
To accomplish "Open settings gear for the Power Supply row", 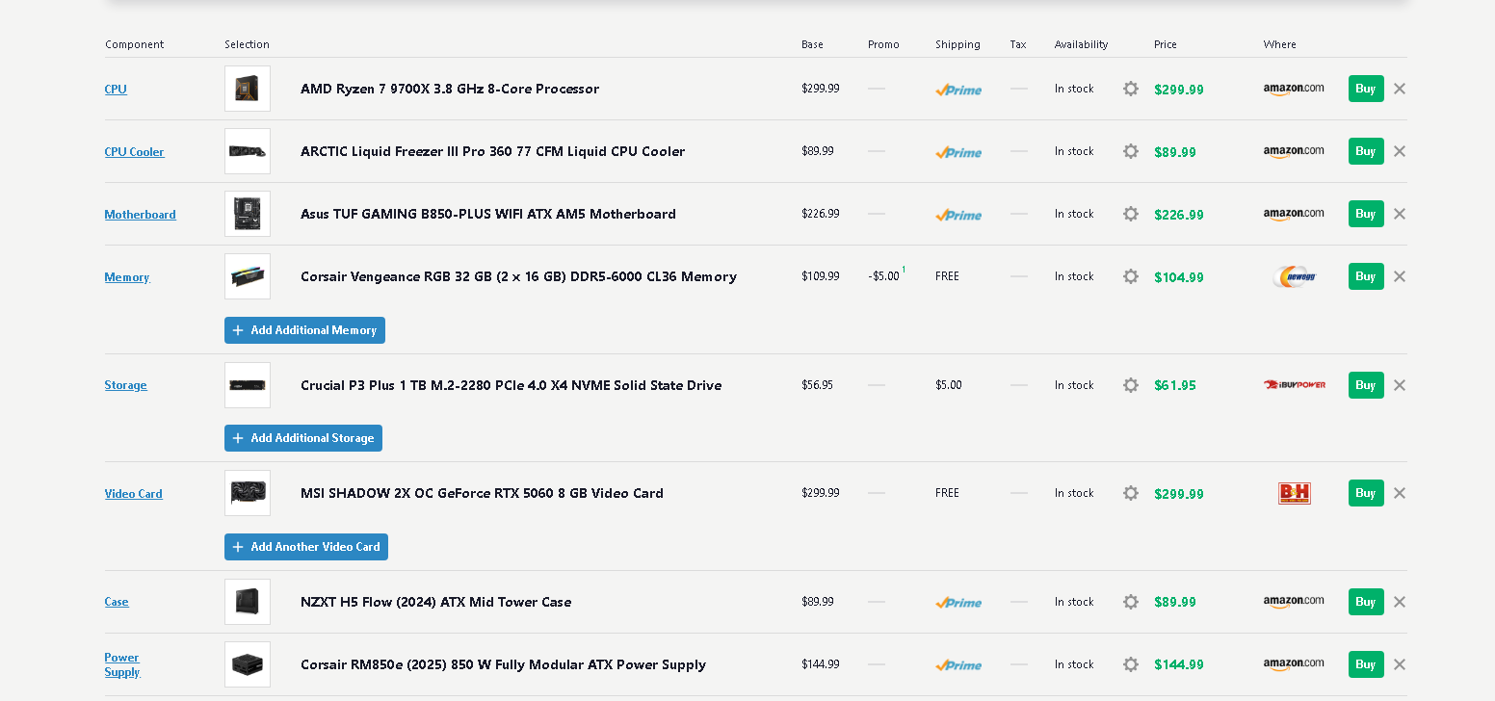I will (1131, 664).
